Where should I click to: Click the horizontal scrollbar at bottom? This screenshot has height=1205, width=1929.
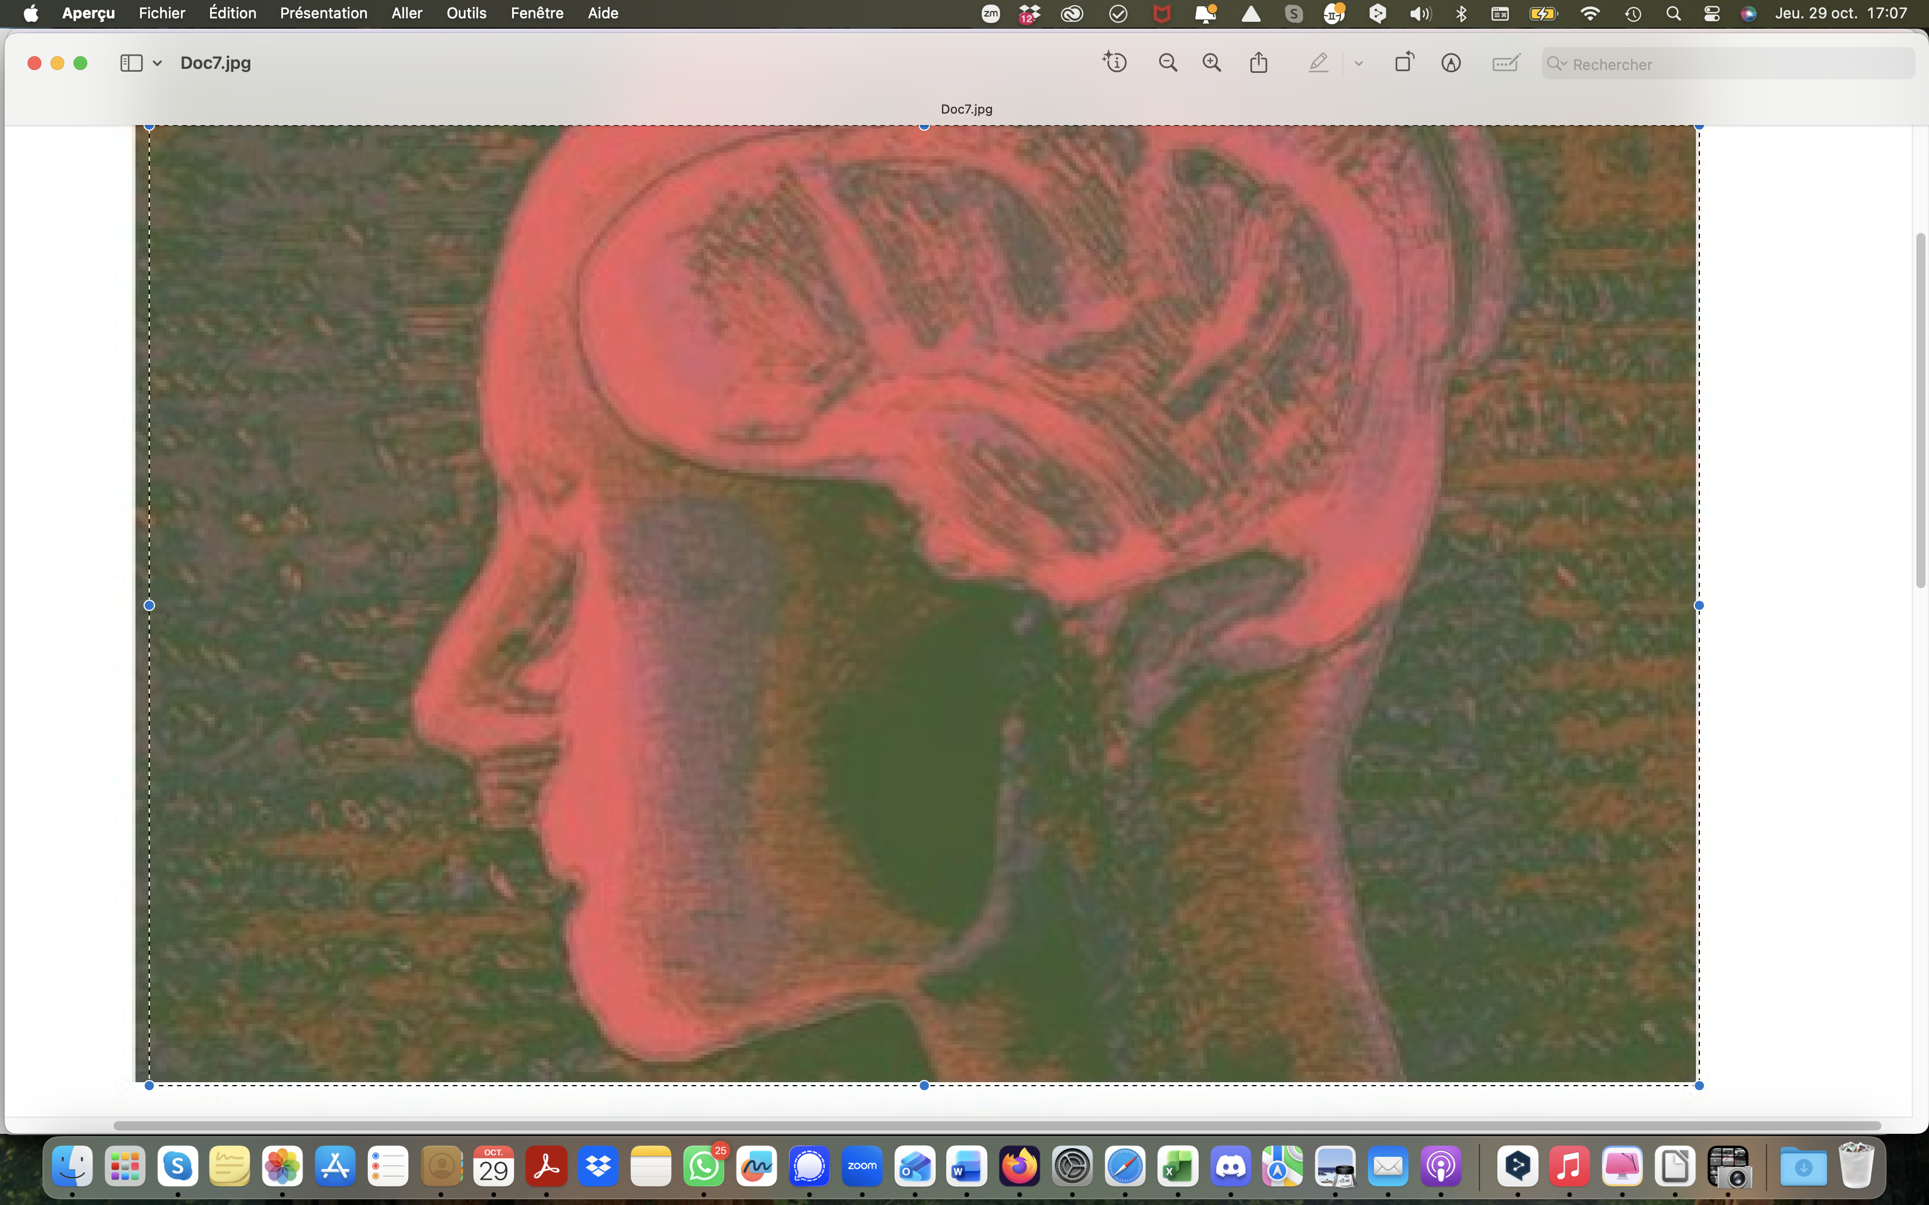[x=997, y=1125]
